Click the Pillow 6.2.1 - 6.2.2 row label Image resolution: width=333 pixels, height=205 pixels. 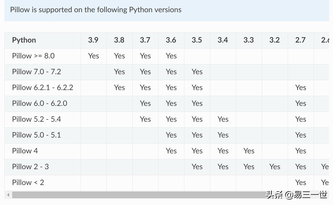pos(42,87)
